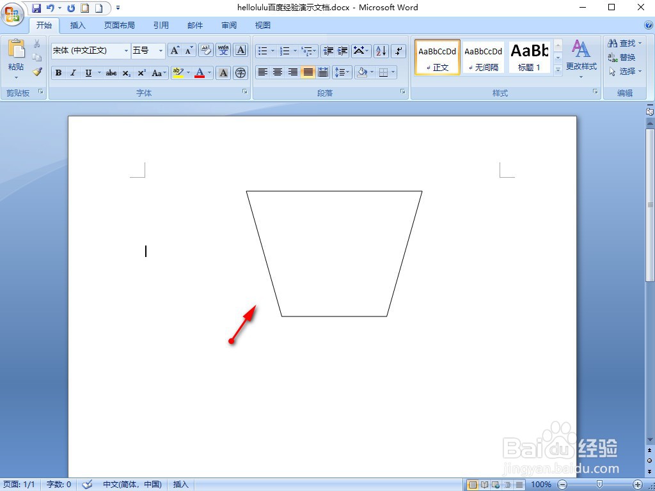Apply numbered list
This screenshot has width=655, height=491.
[285, 51]
